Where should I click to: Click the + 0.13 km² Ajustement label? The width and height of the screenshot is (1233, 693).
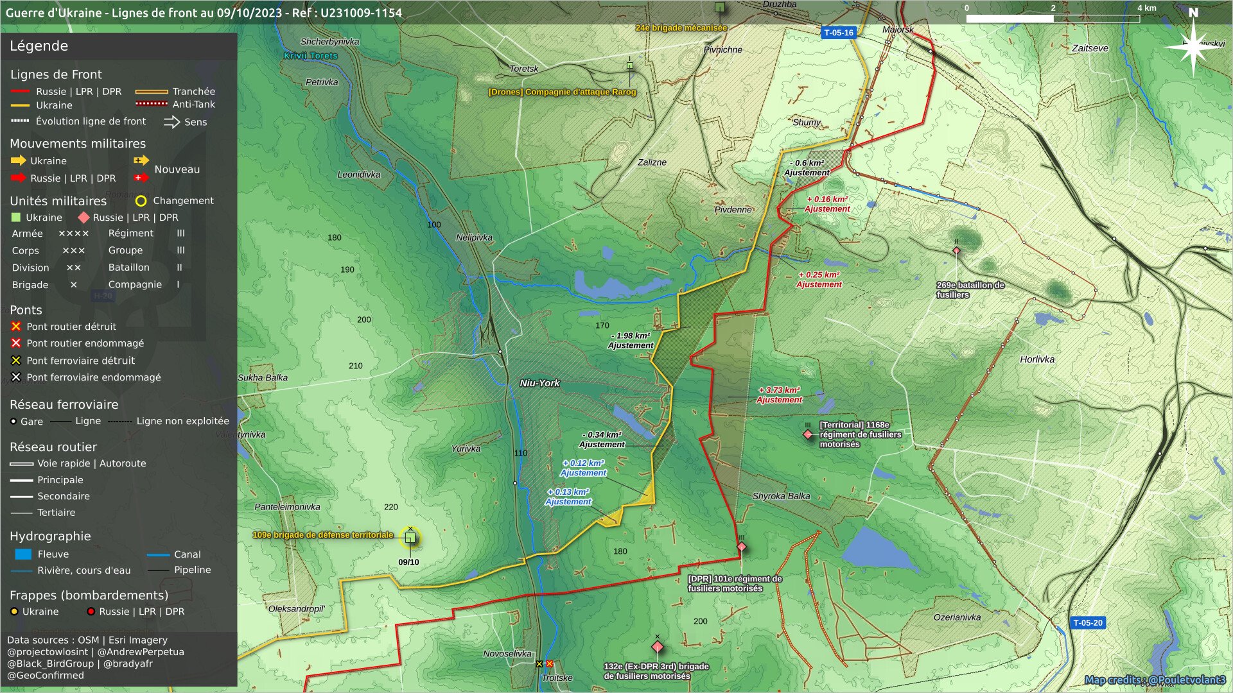(x=568, y=497)
